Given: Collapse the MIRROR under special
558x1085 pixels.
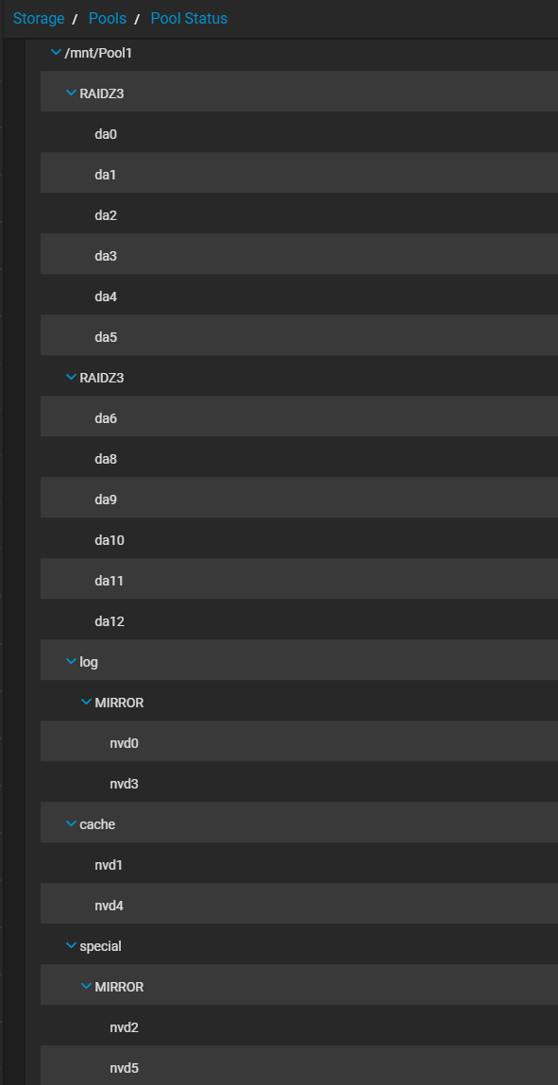Looking at the screenshot, I should (x=86, y=987).
